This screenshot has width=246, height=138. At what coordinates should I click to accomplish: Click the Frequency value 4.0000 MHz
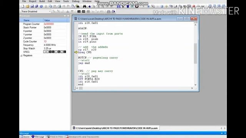[x=50, y=45]
